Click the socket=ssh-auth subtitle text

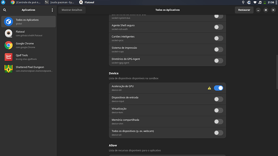120,29
